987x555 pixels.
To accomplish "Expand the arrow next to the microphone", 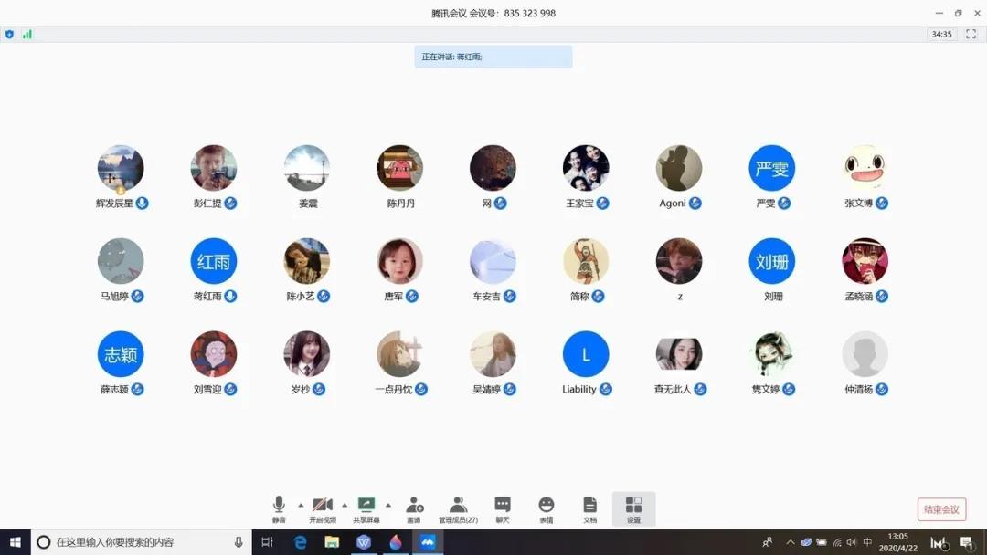I will [x=301, y=505].
